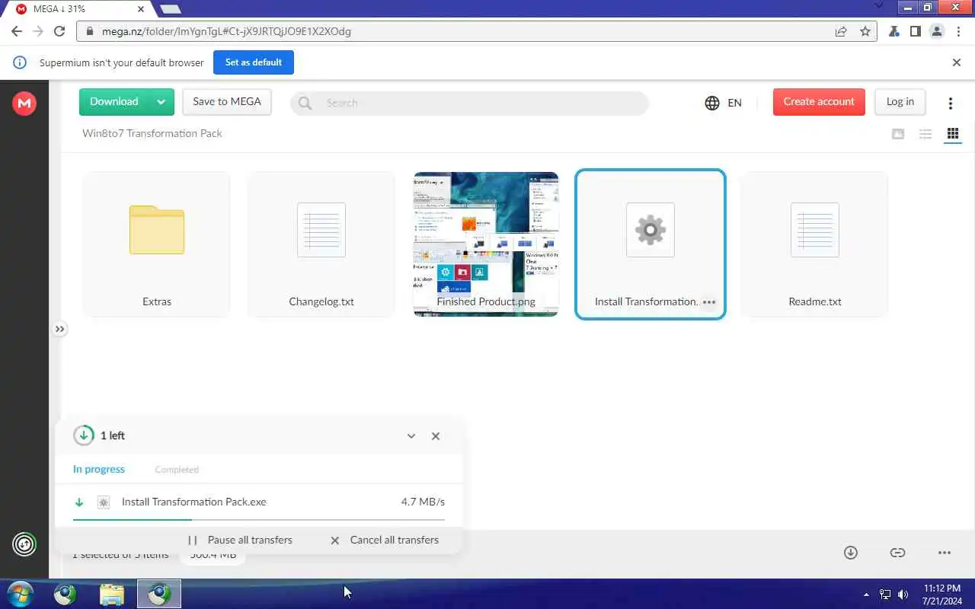Click the volume tray icon
Viewport: 975px width, 609px height.
(x=903, y=595)
